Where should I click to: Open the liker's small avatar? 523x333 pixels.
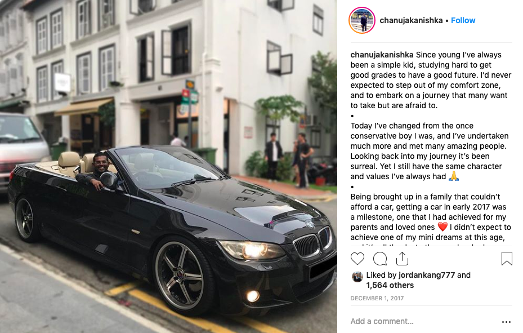357,277
